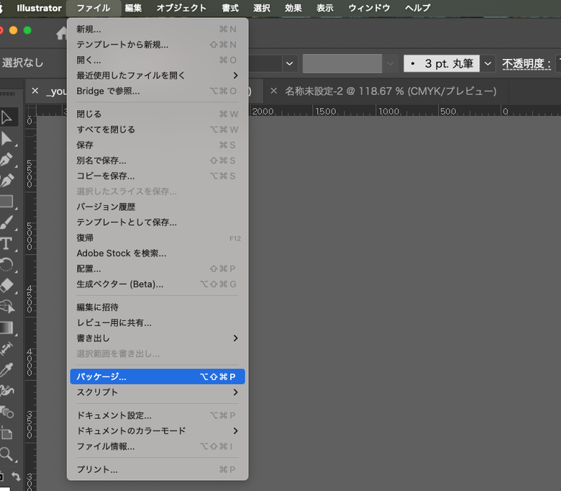Image resolution: width=561 pixels, height=491 pixels.
Task: Open the variable width profile dropdown
Action: [391, 64]
